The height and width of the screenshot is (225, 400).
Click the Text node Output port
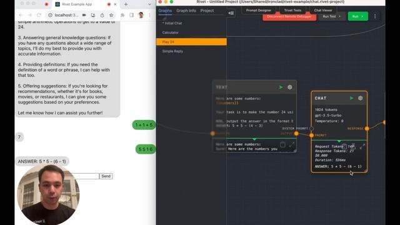[296, 133]
